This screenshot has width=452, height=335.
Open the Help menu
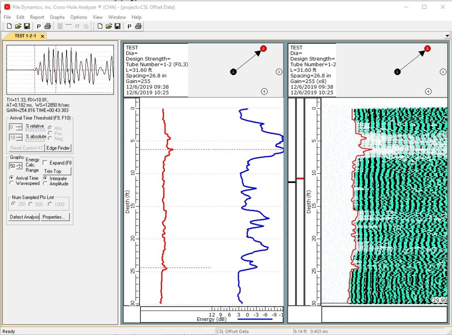point(136,17)
